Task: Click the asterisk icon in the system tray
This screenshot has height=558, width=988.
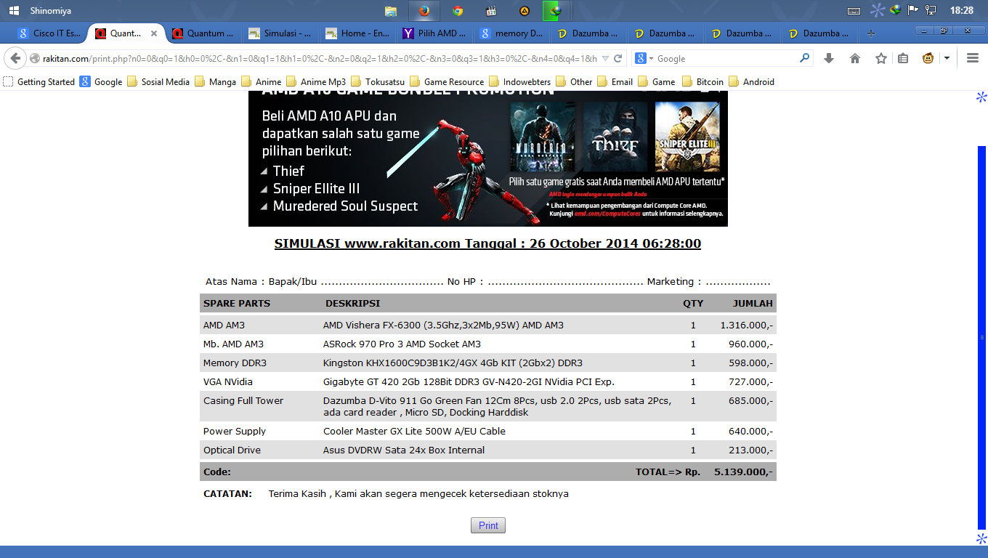Action: click(878, 10)
